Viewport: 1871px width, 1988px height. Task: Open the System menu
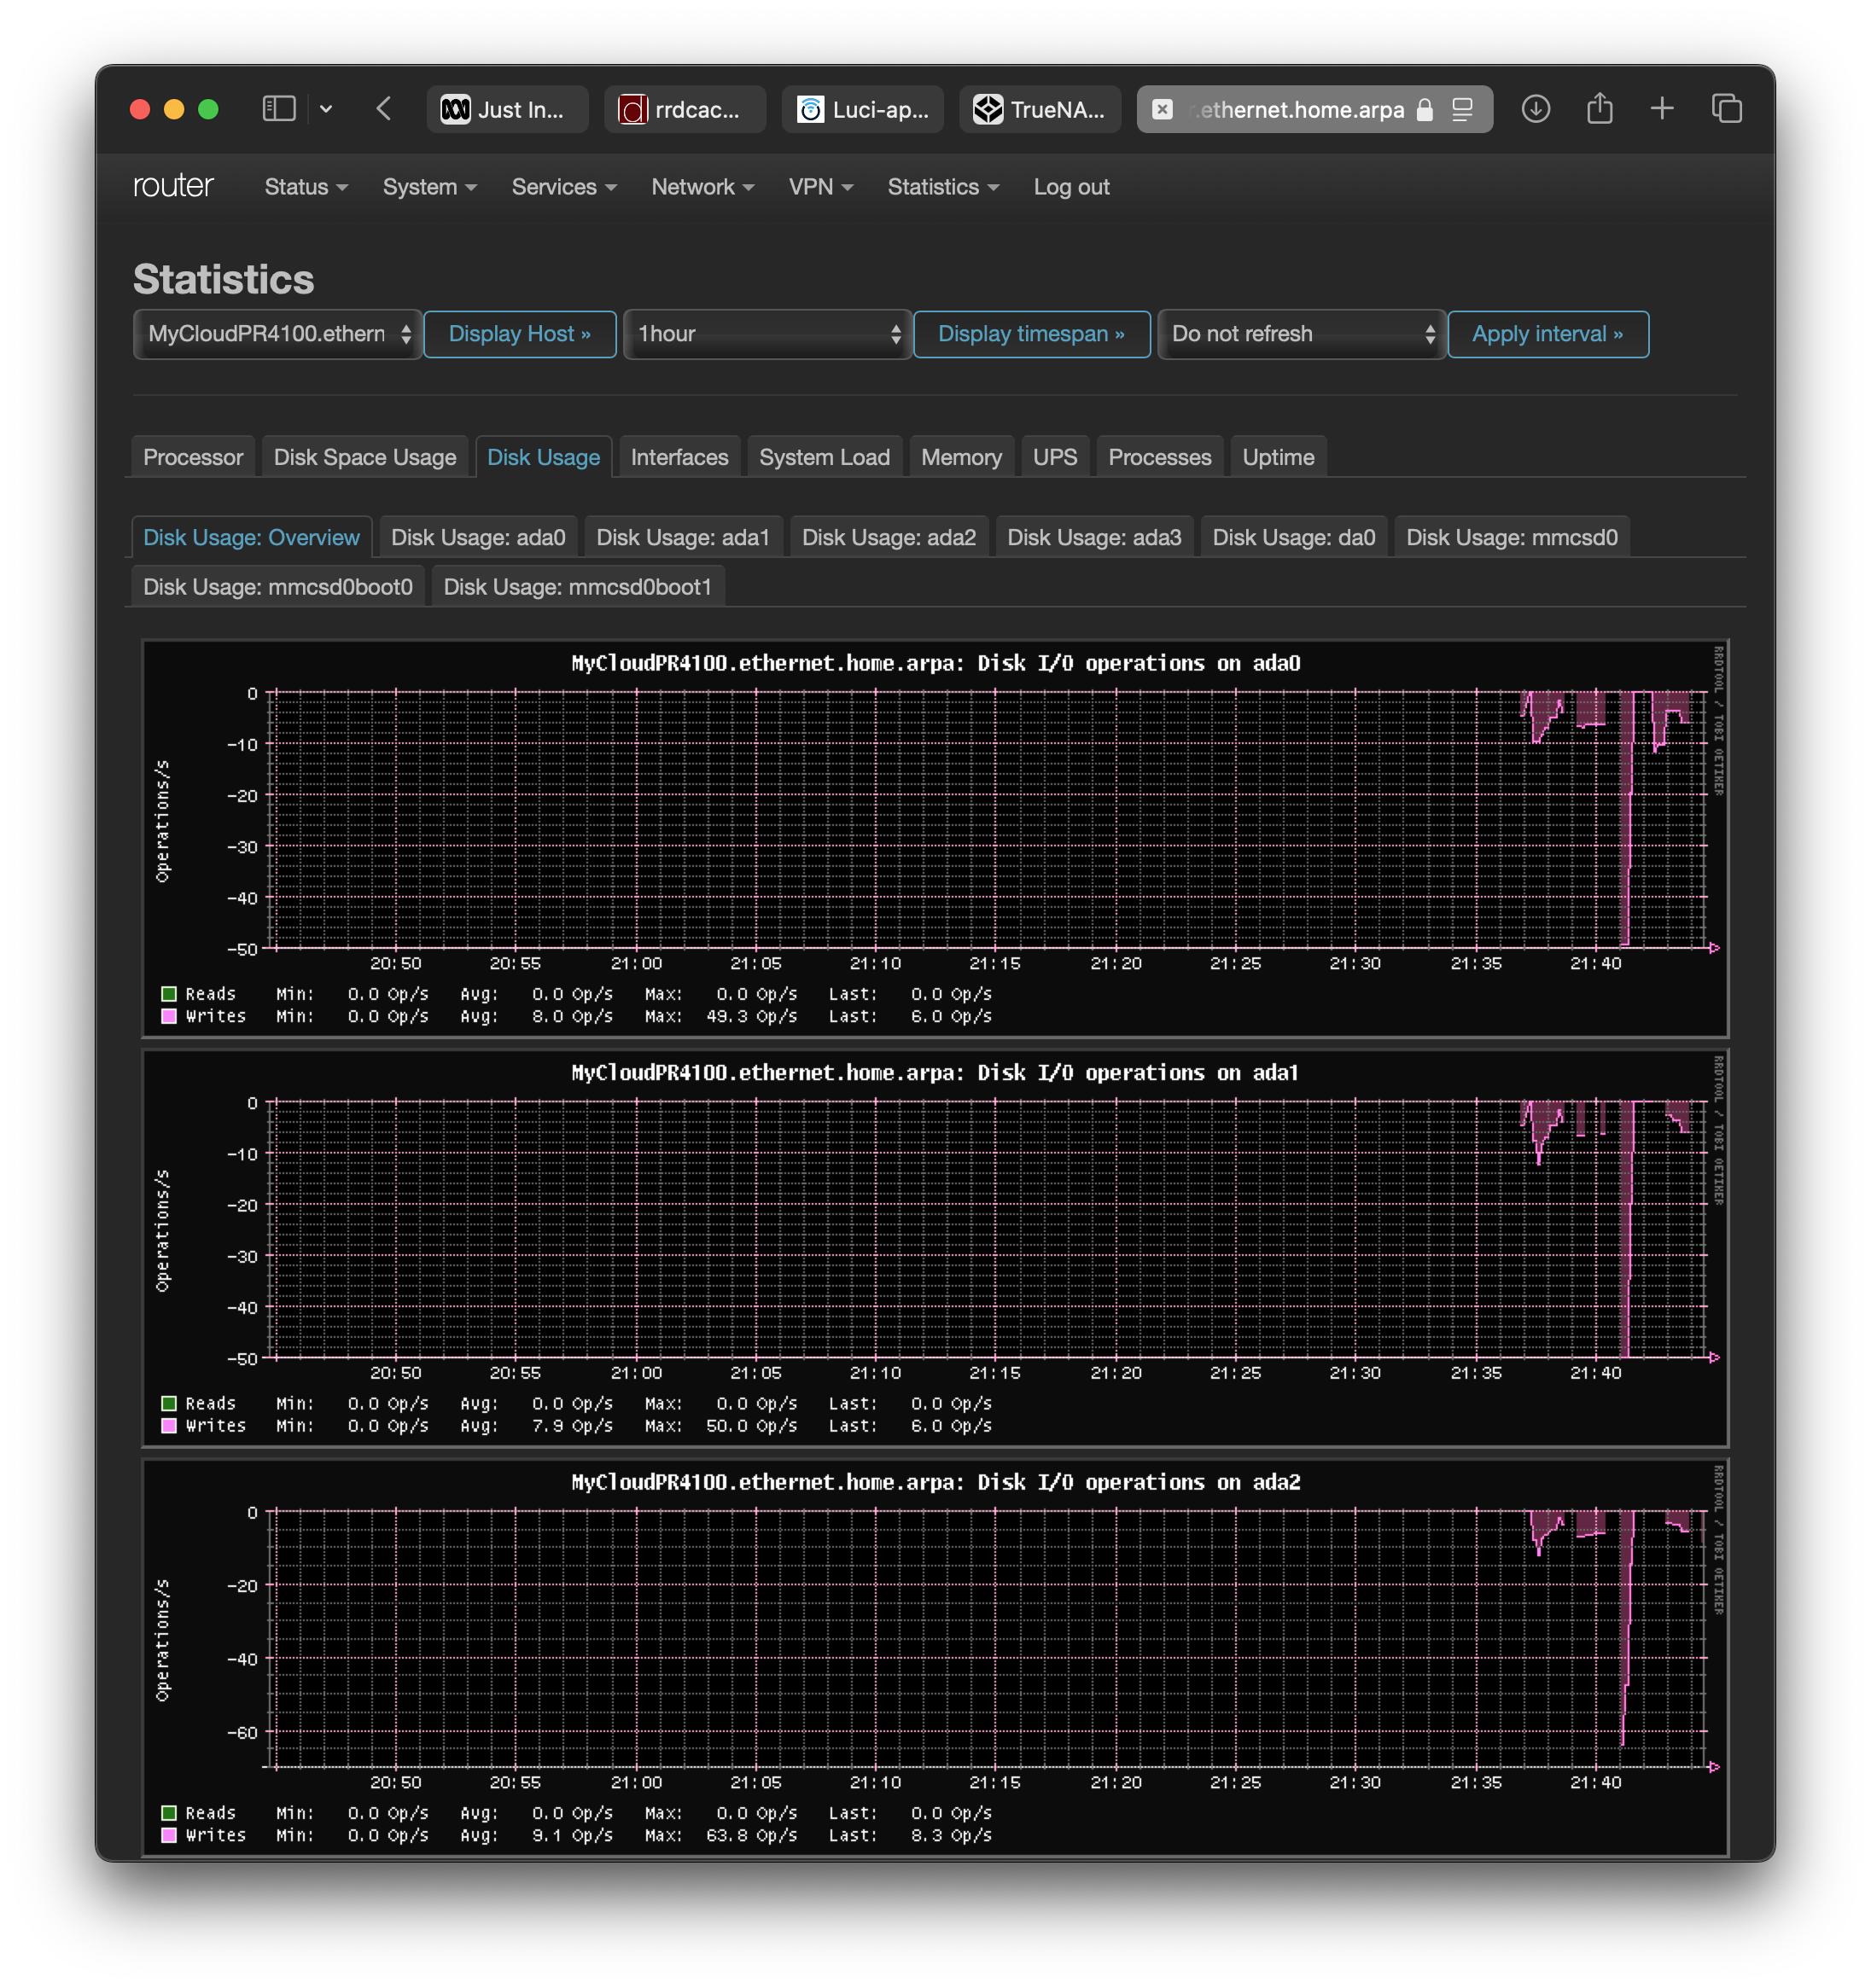[429, 187]
